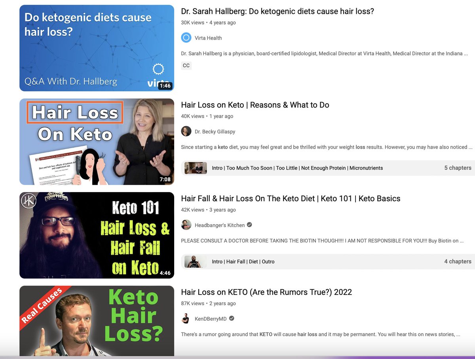475x359 pixels.
Task: Visit Headbanger's Kitchen channel name
Action: tap(220, 225)
